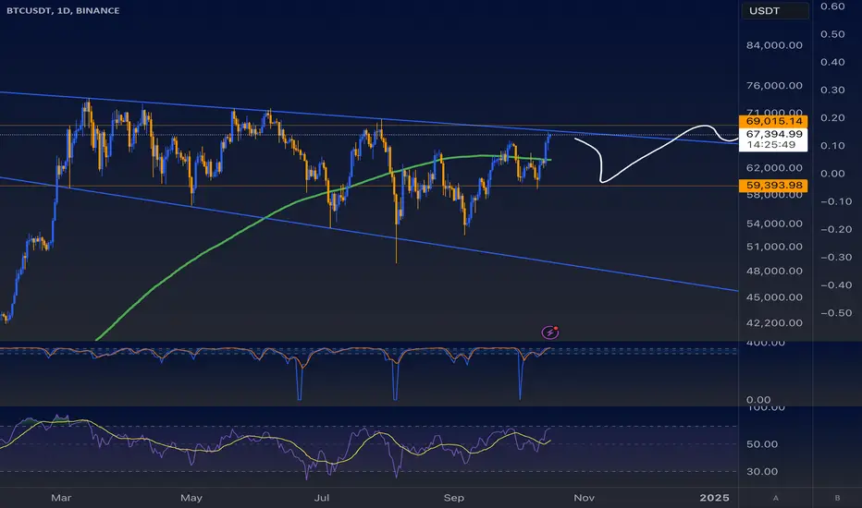Click the A scale button below axis

pos(776,498)
